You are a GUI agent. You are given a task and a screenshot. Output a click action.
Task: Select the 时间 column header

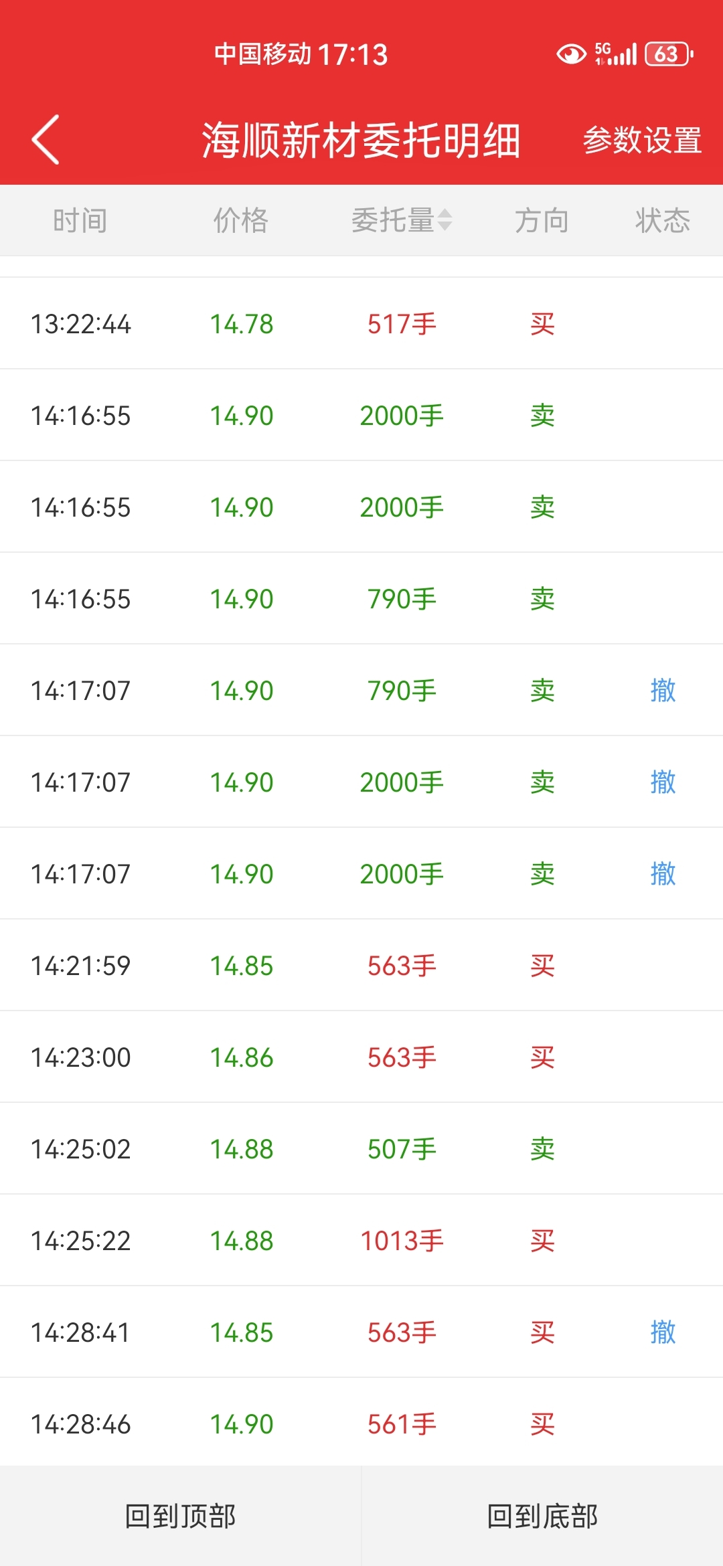tap(80, 220)
